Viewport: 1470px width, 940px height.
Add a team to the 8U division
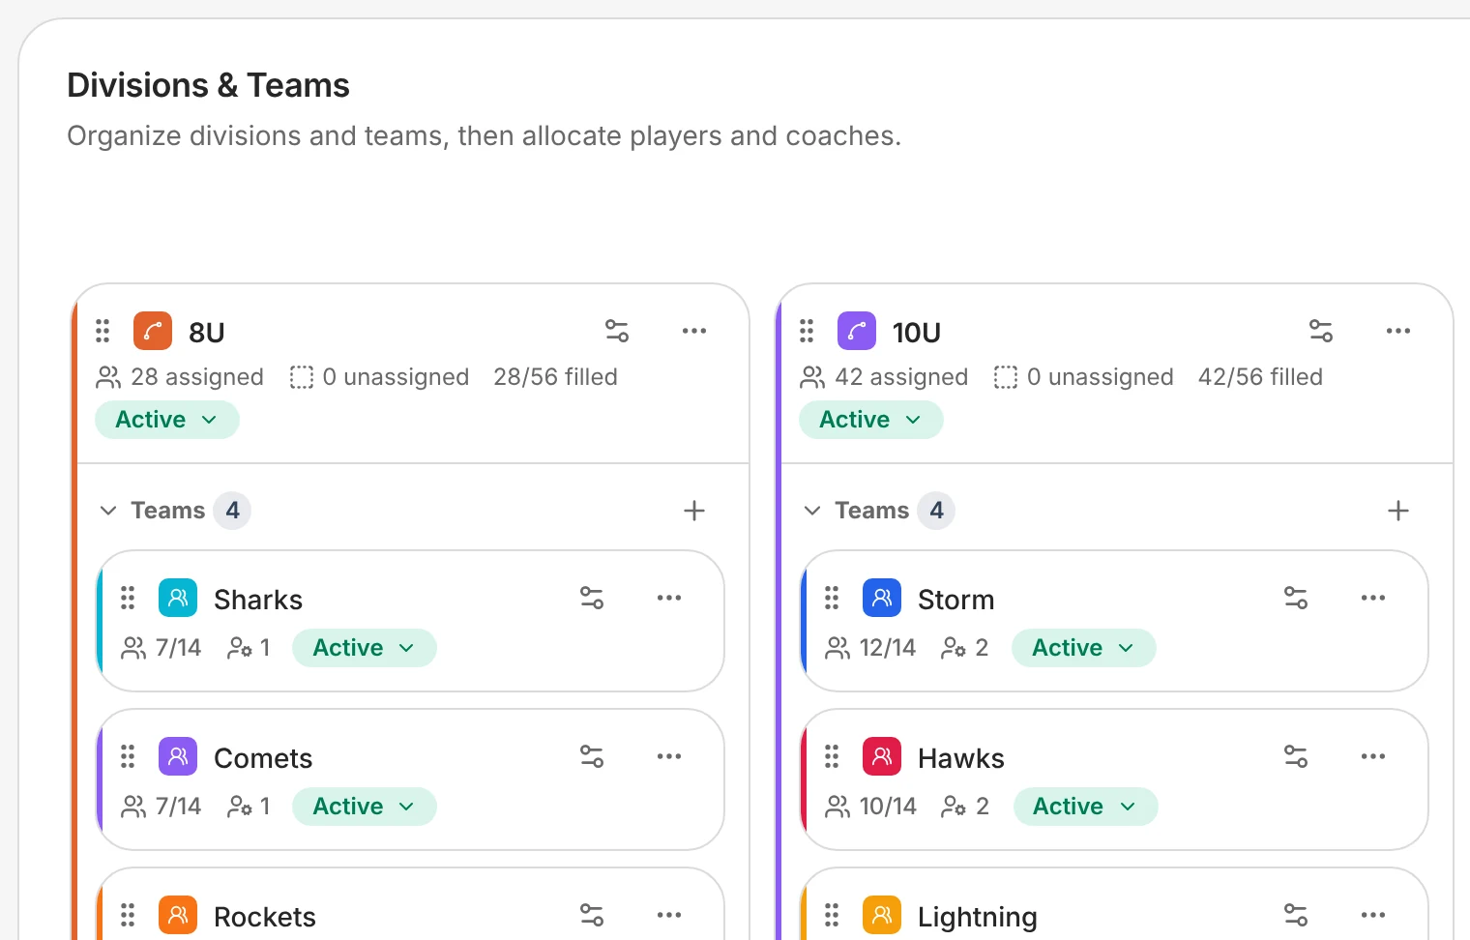694,511
